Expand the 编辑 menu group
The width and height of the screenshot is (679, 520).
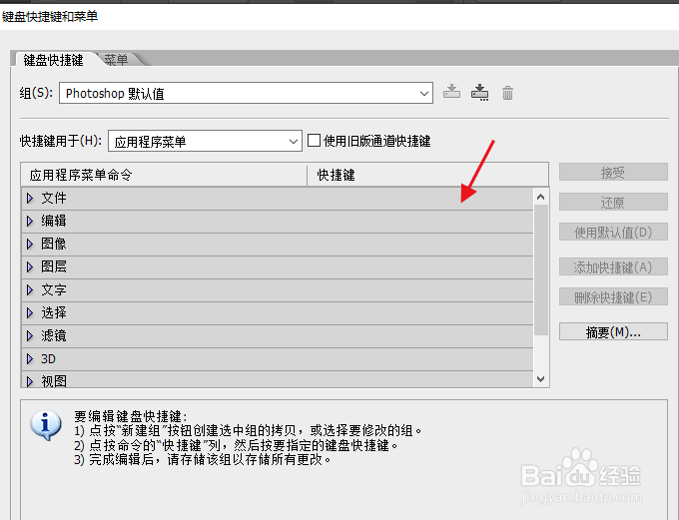pos(30,222)
